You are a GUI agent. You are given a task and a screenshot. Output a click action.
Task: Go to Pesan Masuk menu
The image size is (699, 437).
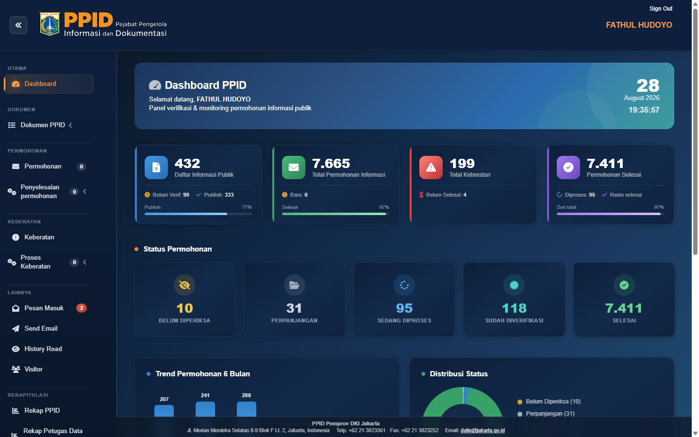49,308
